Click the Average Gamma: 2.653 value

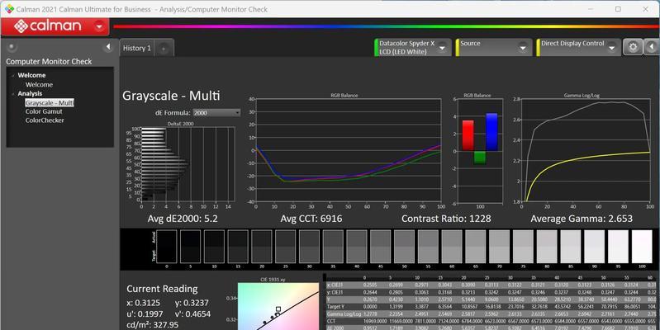point(582,219)
